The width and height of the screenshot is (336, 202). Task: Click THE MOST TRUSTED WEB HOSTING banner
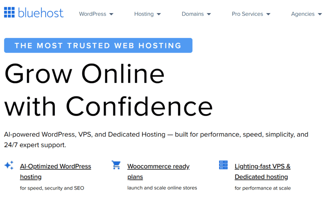click(x=98, y=45)
